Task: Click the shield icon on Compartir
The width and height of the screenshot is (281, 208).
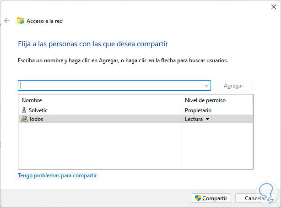Action: click(198, 198)
